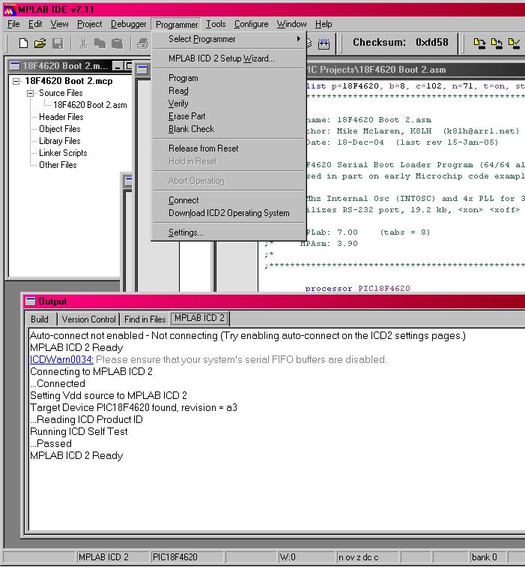This screenshot has width=525, height=567.
Task: Select Object Files folder in tree
Action: (x=60, y=129)
